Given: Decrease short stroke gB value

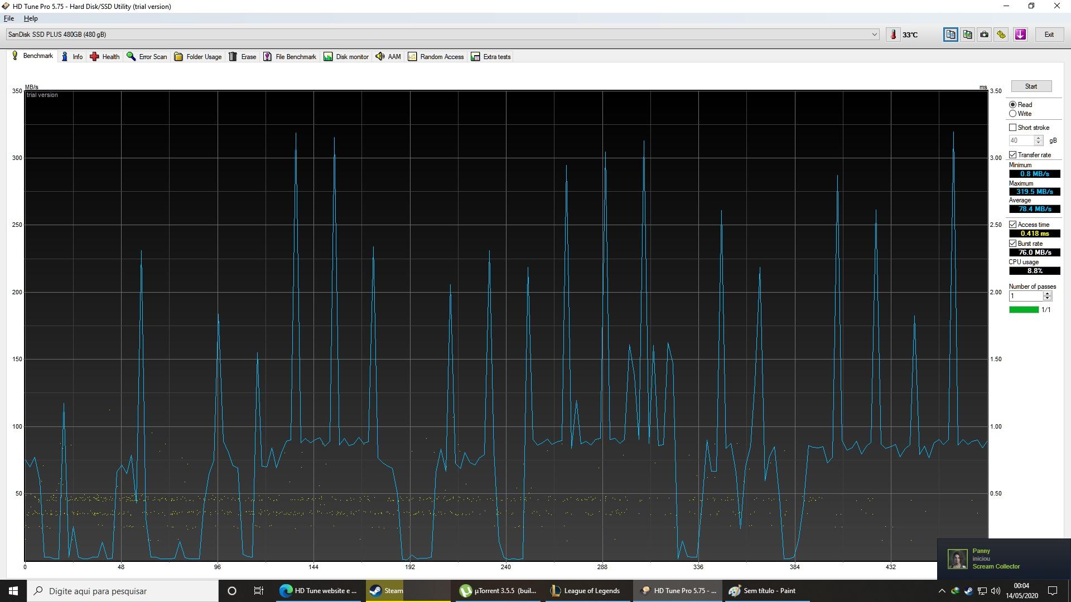Looking at the screenshot, I should coord(1038,143).
